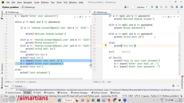The height and width of the screenshot is (103, 184).
Task: Click warnings indicator in Problem.py inspection widget
Action: pos(76,17)
